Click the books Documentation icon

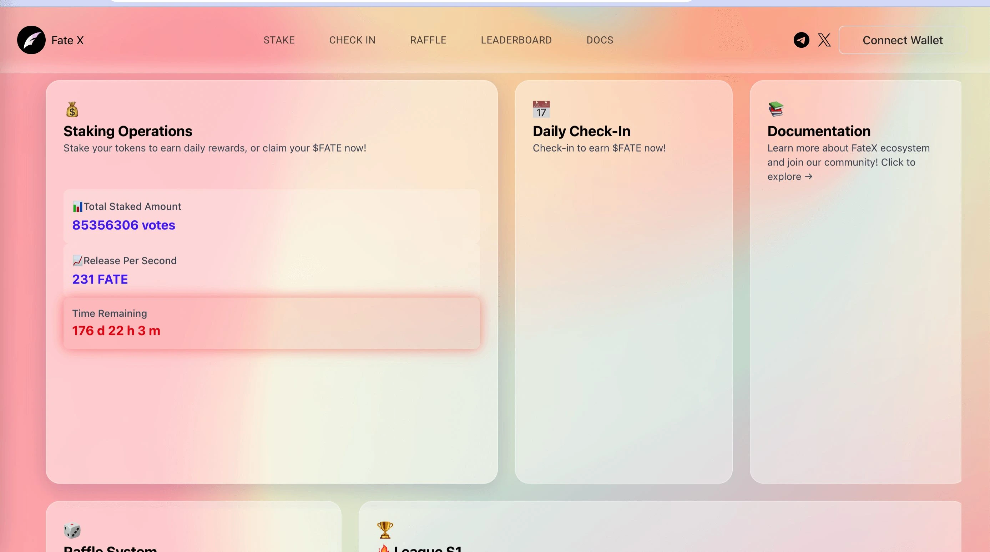click(x=776, y=109)
